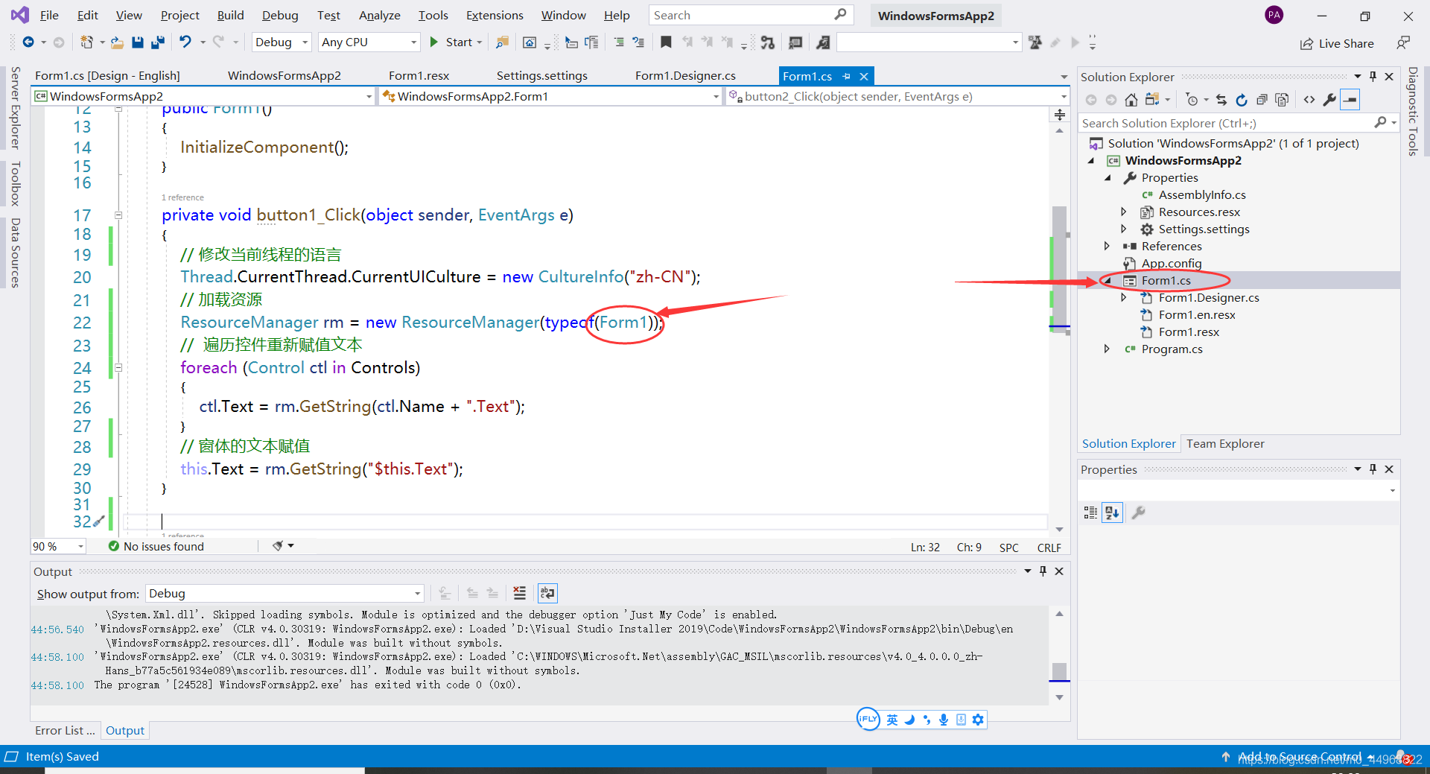
Task: Select the 90% zoom level control
Action: pos(58,546)
